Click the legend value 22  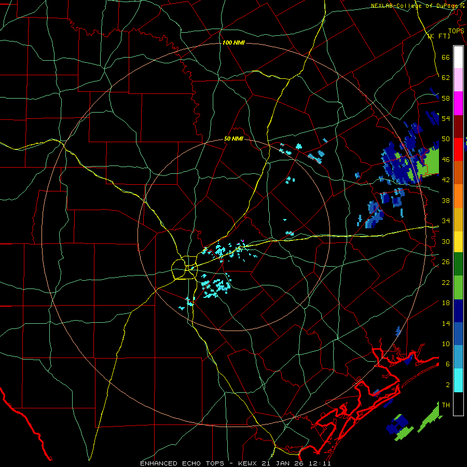coord(446,282)
